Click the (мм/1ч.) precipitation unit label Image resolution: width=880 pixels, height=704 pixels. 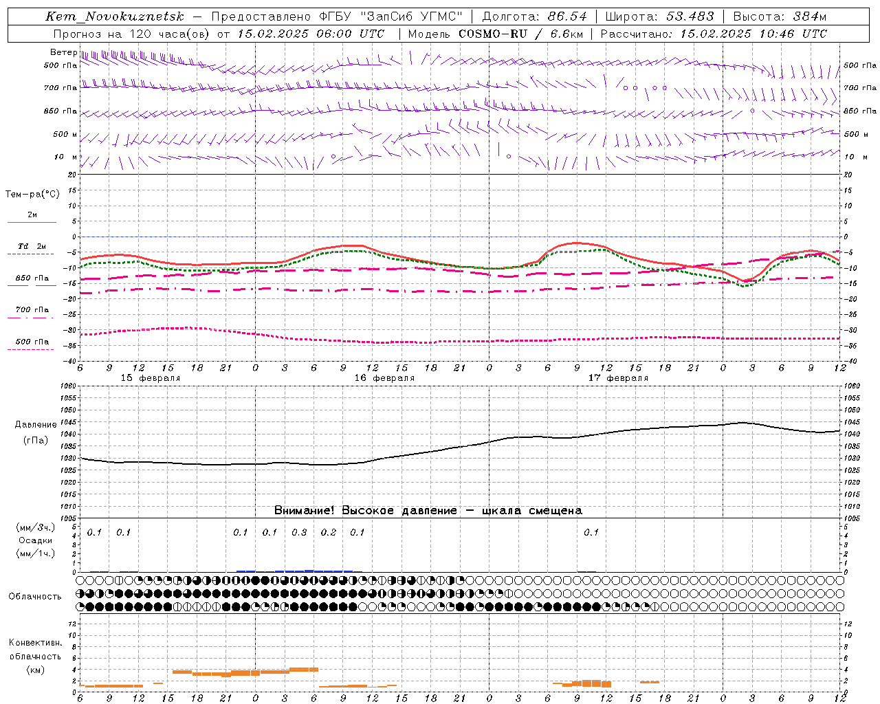36,553
